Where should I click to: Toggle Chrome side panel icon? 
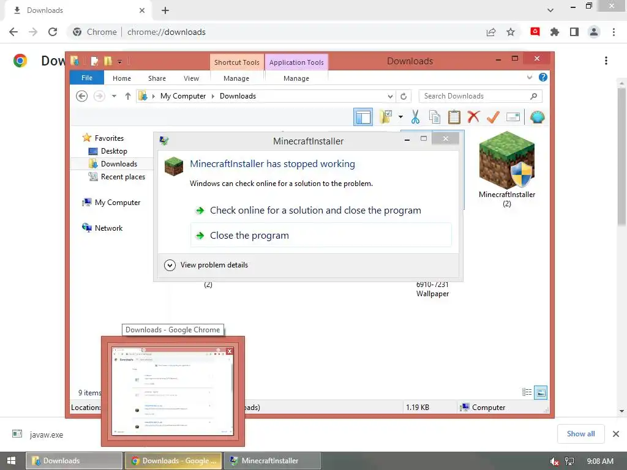tap(574, 32)
